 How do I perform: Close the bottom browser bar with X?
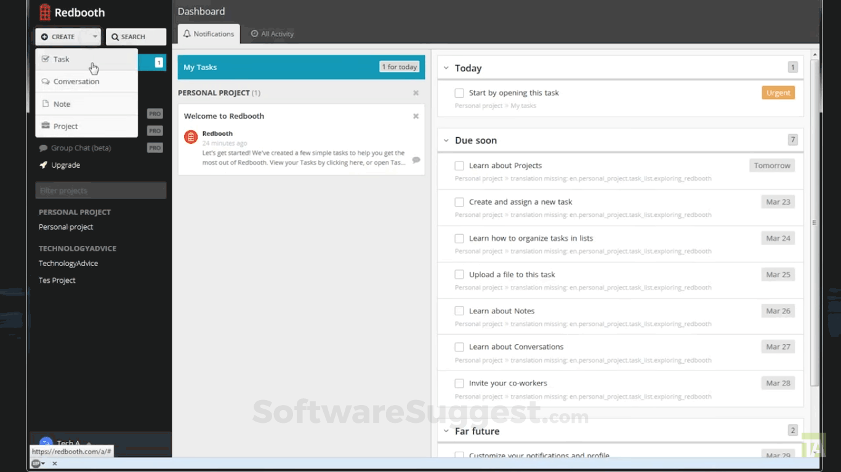tap(54, 463)
